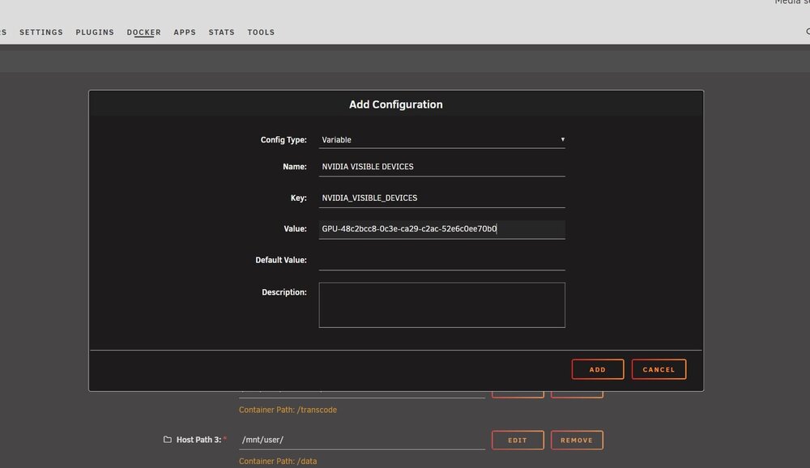Image resolution: width=810 pixels, height=468 pixels.
Task: Click the Container Path: /transcode text
Action: pyautogui.click(x=288, y=410)
